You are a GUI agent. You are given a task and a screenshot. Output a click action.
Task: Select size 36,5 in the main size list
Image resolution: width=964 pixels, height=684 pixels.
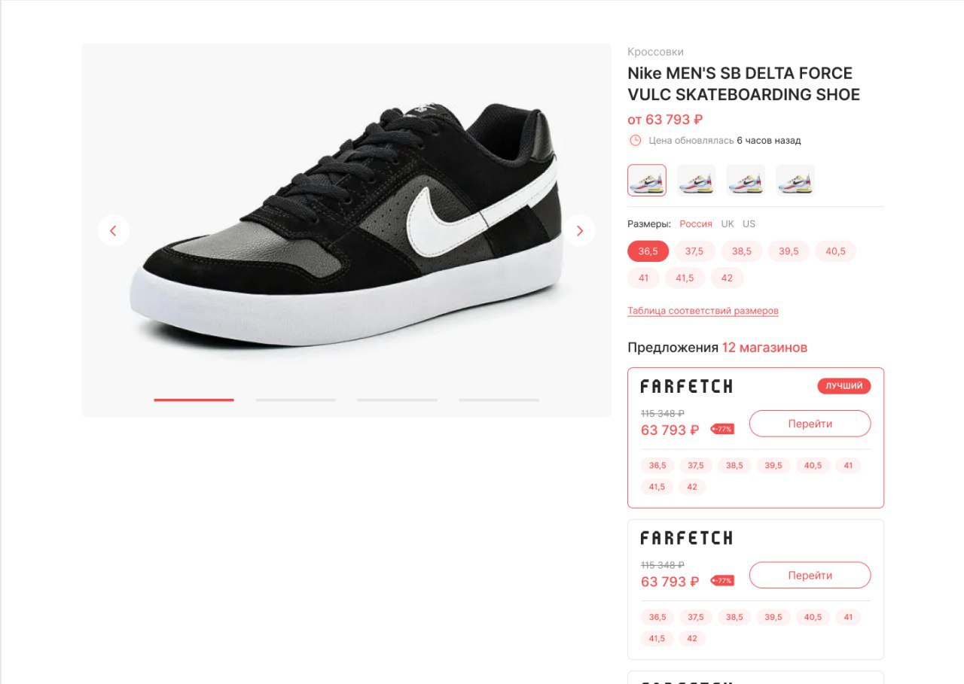(648, 251)
